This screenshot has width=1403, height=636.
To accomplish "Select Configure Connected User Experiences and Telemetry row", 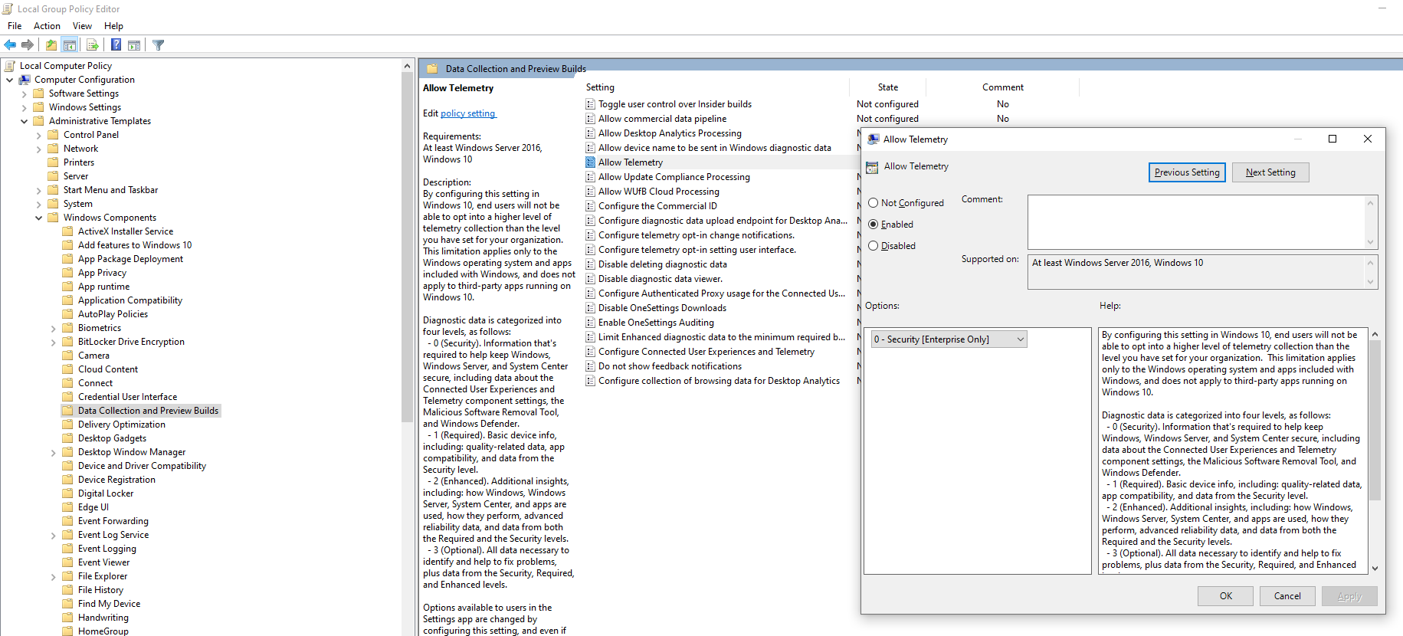I will [706, 352].
